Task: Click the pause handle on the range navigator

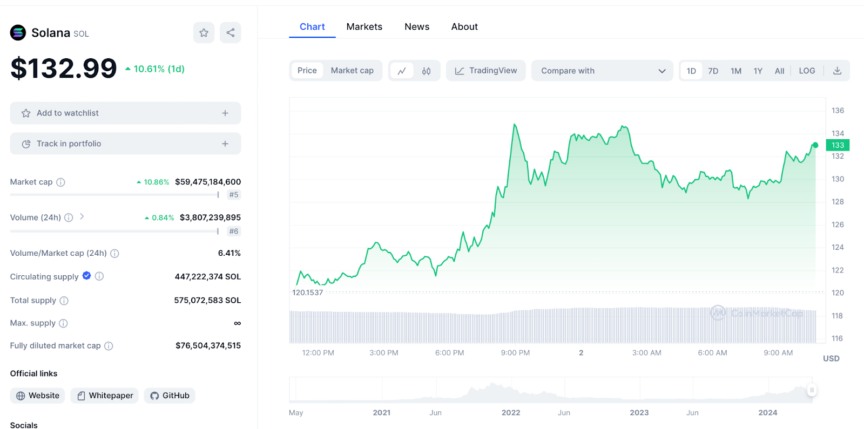Action: [x=812, y=390]
